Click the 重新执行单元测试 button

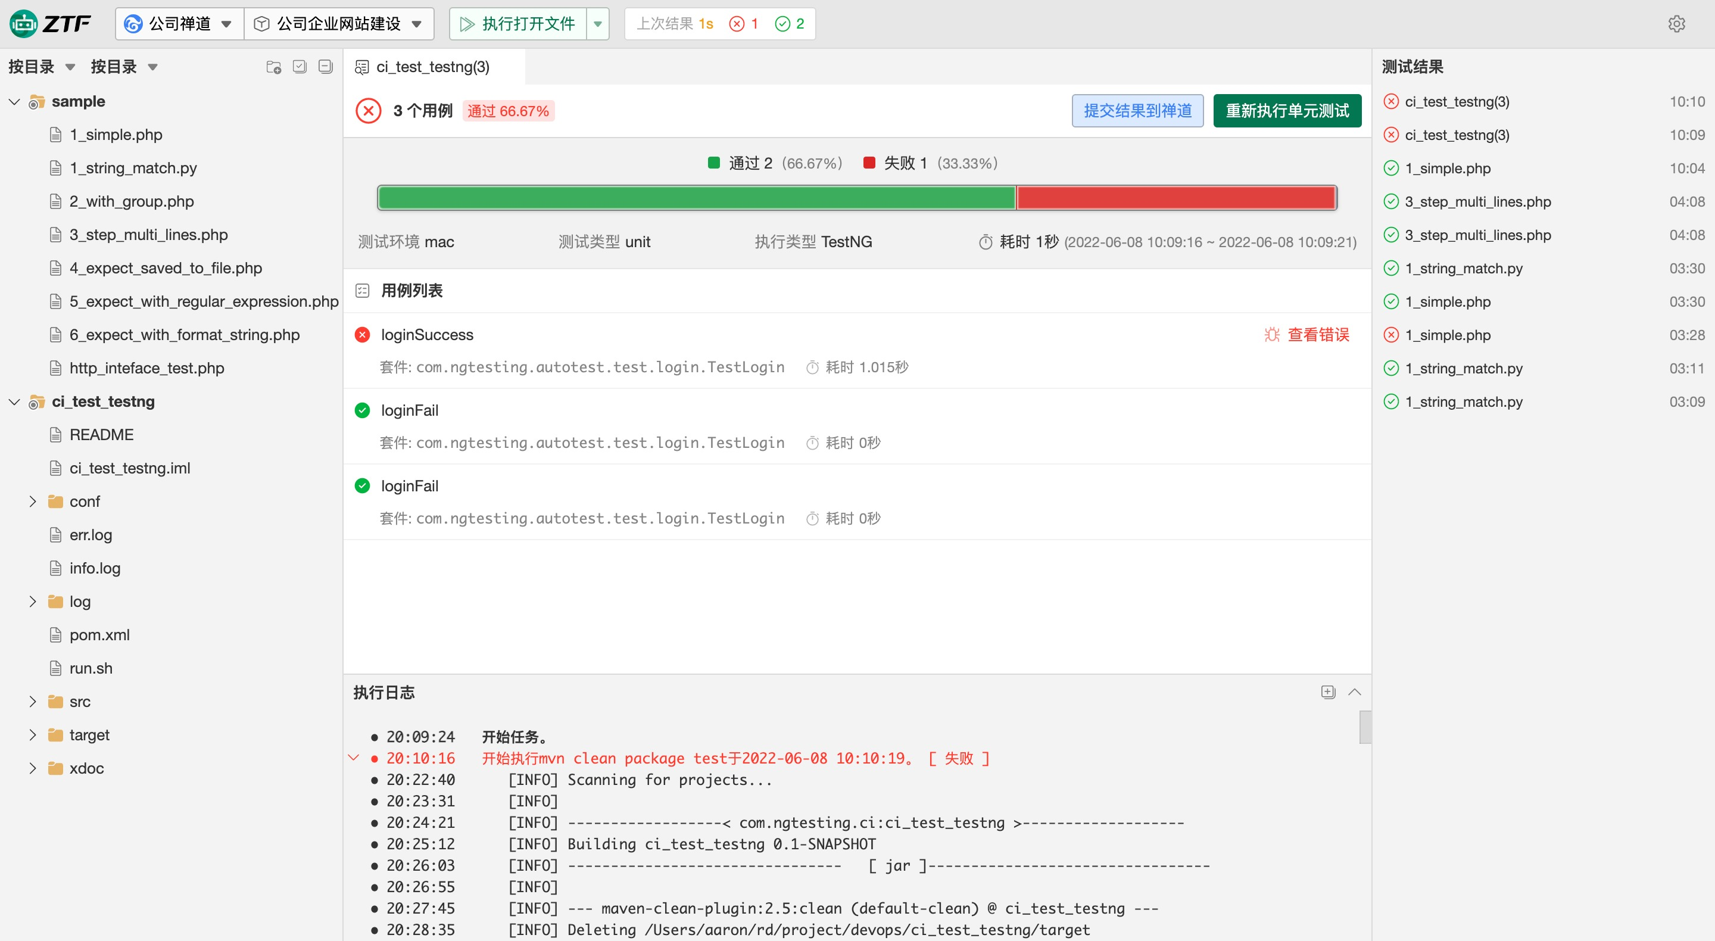coord(1287,111)
